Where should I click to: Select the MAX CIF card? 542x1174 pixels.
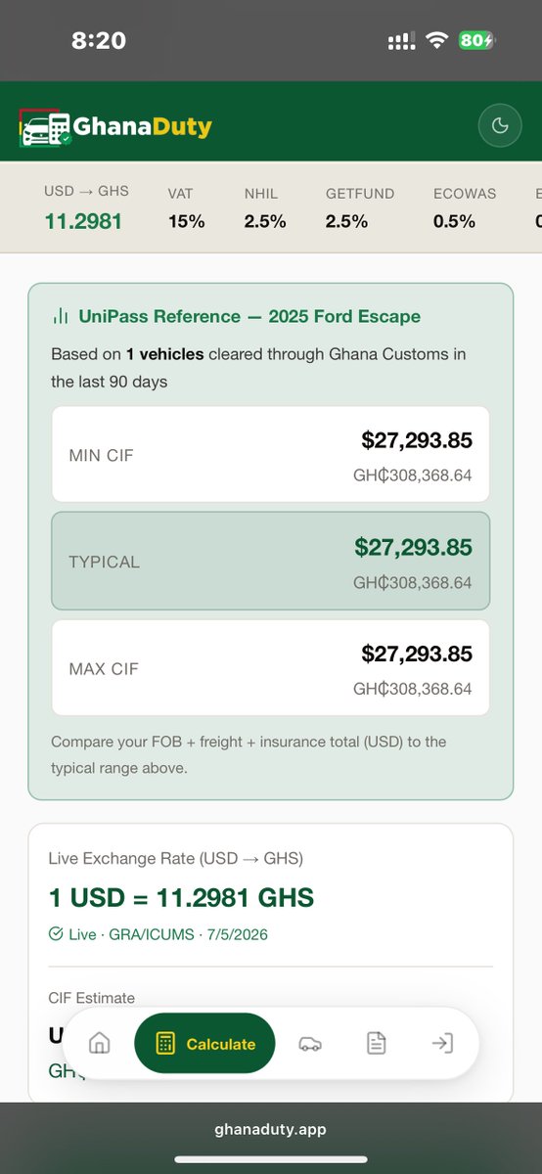click(x=270, y=668)
